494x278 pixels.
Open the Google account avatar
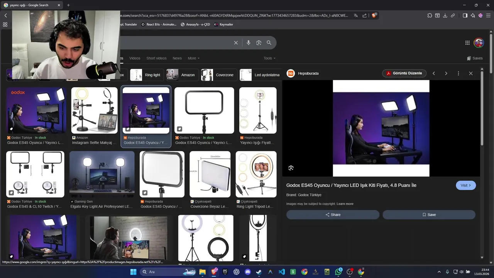479,42
